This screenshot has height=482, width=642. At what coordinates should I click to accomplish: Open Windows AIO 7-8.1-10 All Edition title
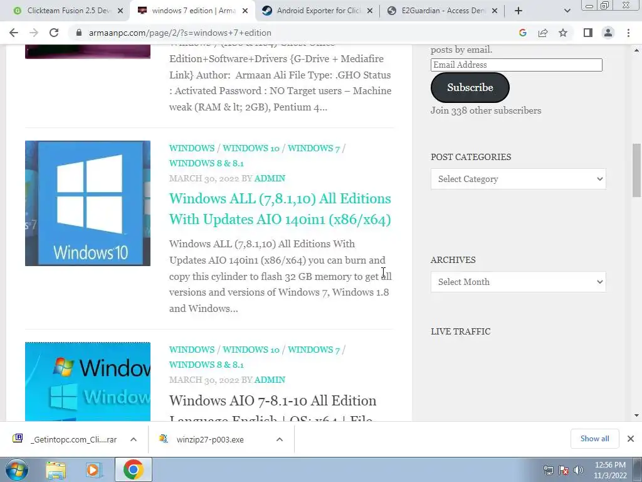pos(273,410)
